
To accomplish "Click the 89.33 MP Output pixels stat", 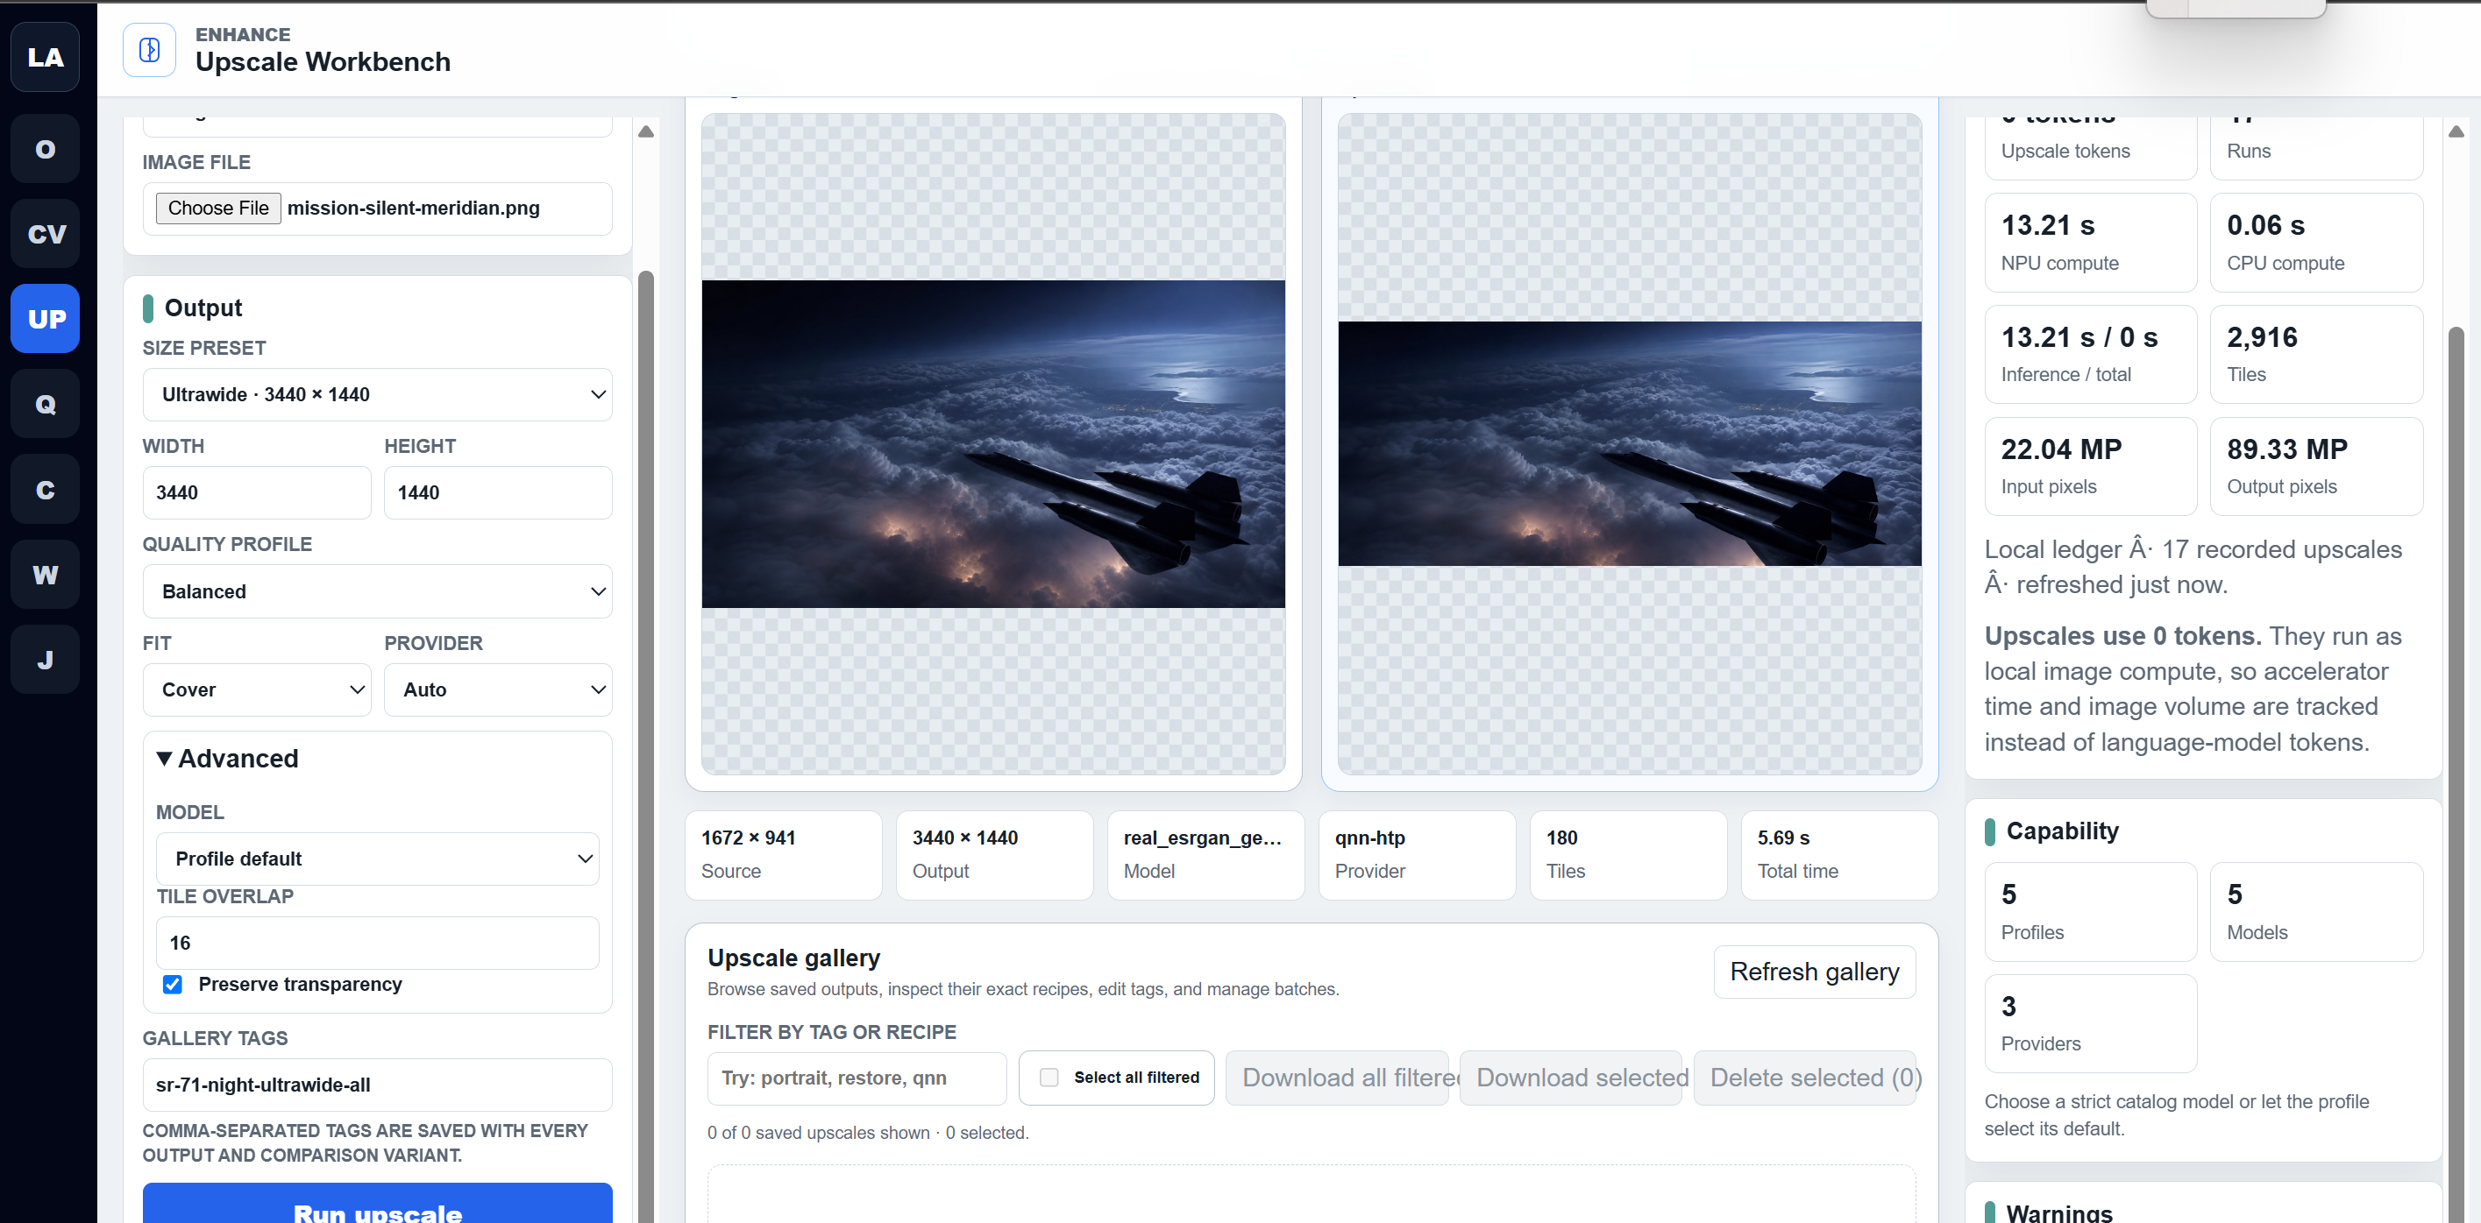I will coord(2316,467).
